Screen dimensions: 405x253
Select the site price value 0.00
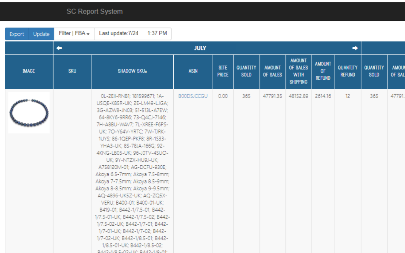(223, 96)
